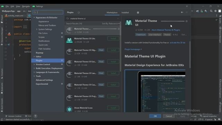
Task: Cancel the Material Theme download in results list
Action: coord(119,29)
